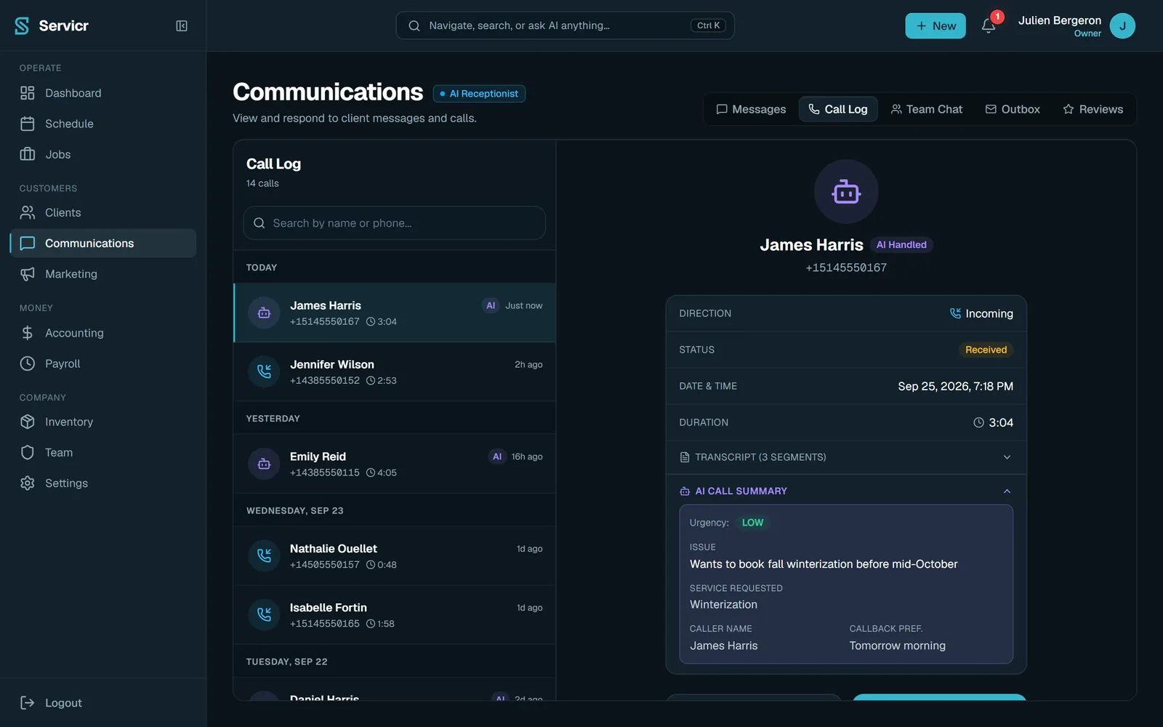
Task: Click the AI badge on Emily Reid's row
Action: click(x=497, y=457)
